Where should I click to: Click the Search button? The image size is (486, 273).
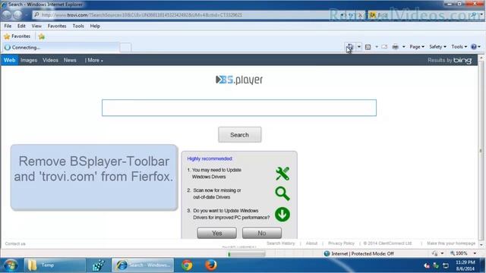[x=240, y=135]
